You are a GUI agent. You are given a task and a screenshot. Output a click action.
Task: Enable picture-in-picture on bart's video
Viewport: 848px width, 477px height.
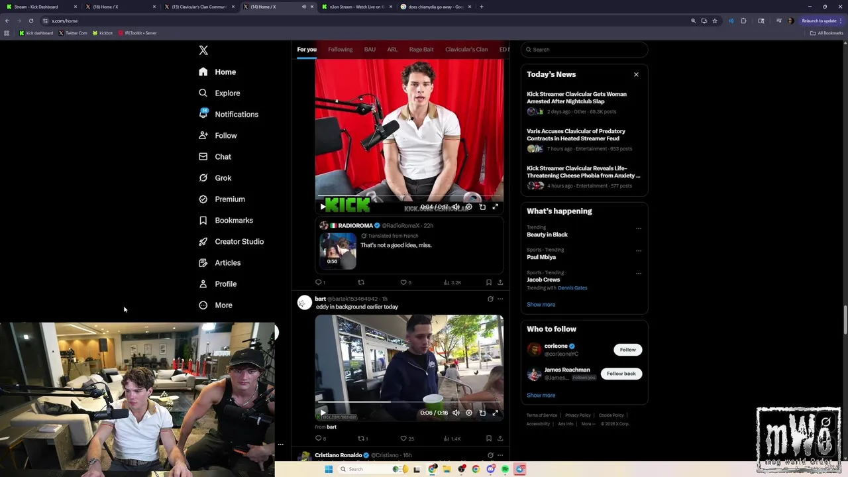coord(482,413)
